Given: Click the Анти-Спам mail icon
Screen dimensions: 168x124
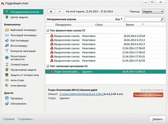Looking at the screenshot, I should click(7, 80).
